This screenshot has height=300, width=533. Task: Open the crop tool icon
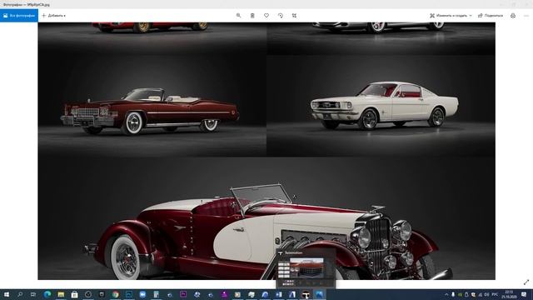click(x=294, y=16)
